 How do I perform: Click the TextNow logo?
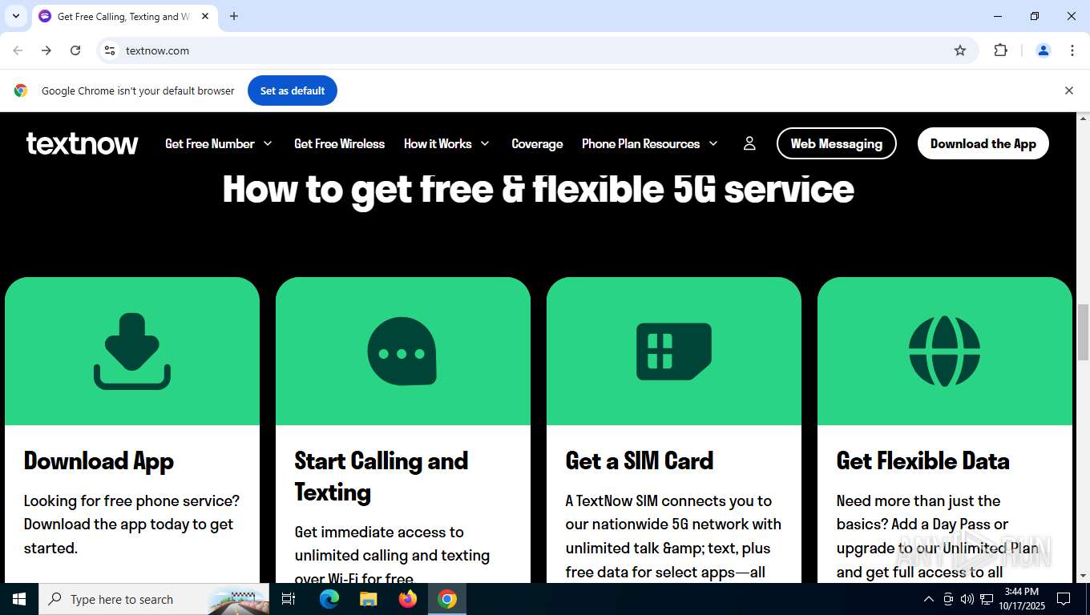82,143
